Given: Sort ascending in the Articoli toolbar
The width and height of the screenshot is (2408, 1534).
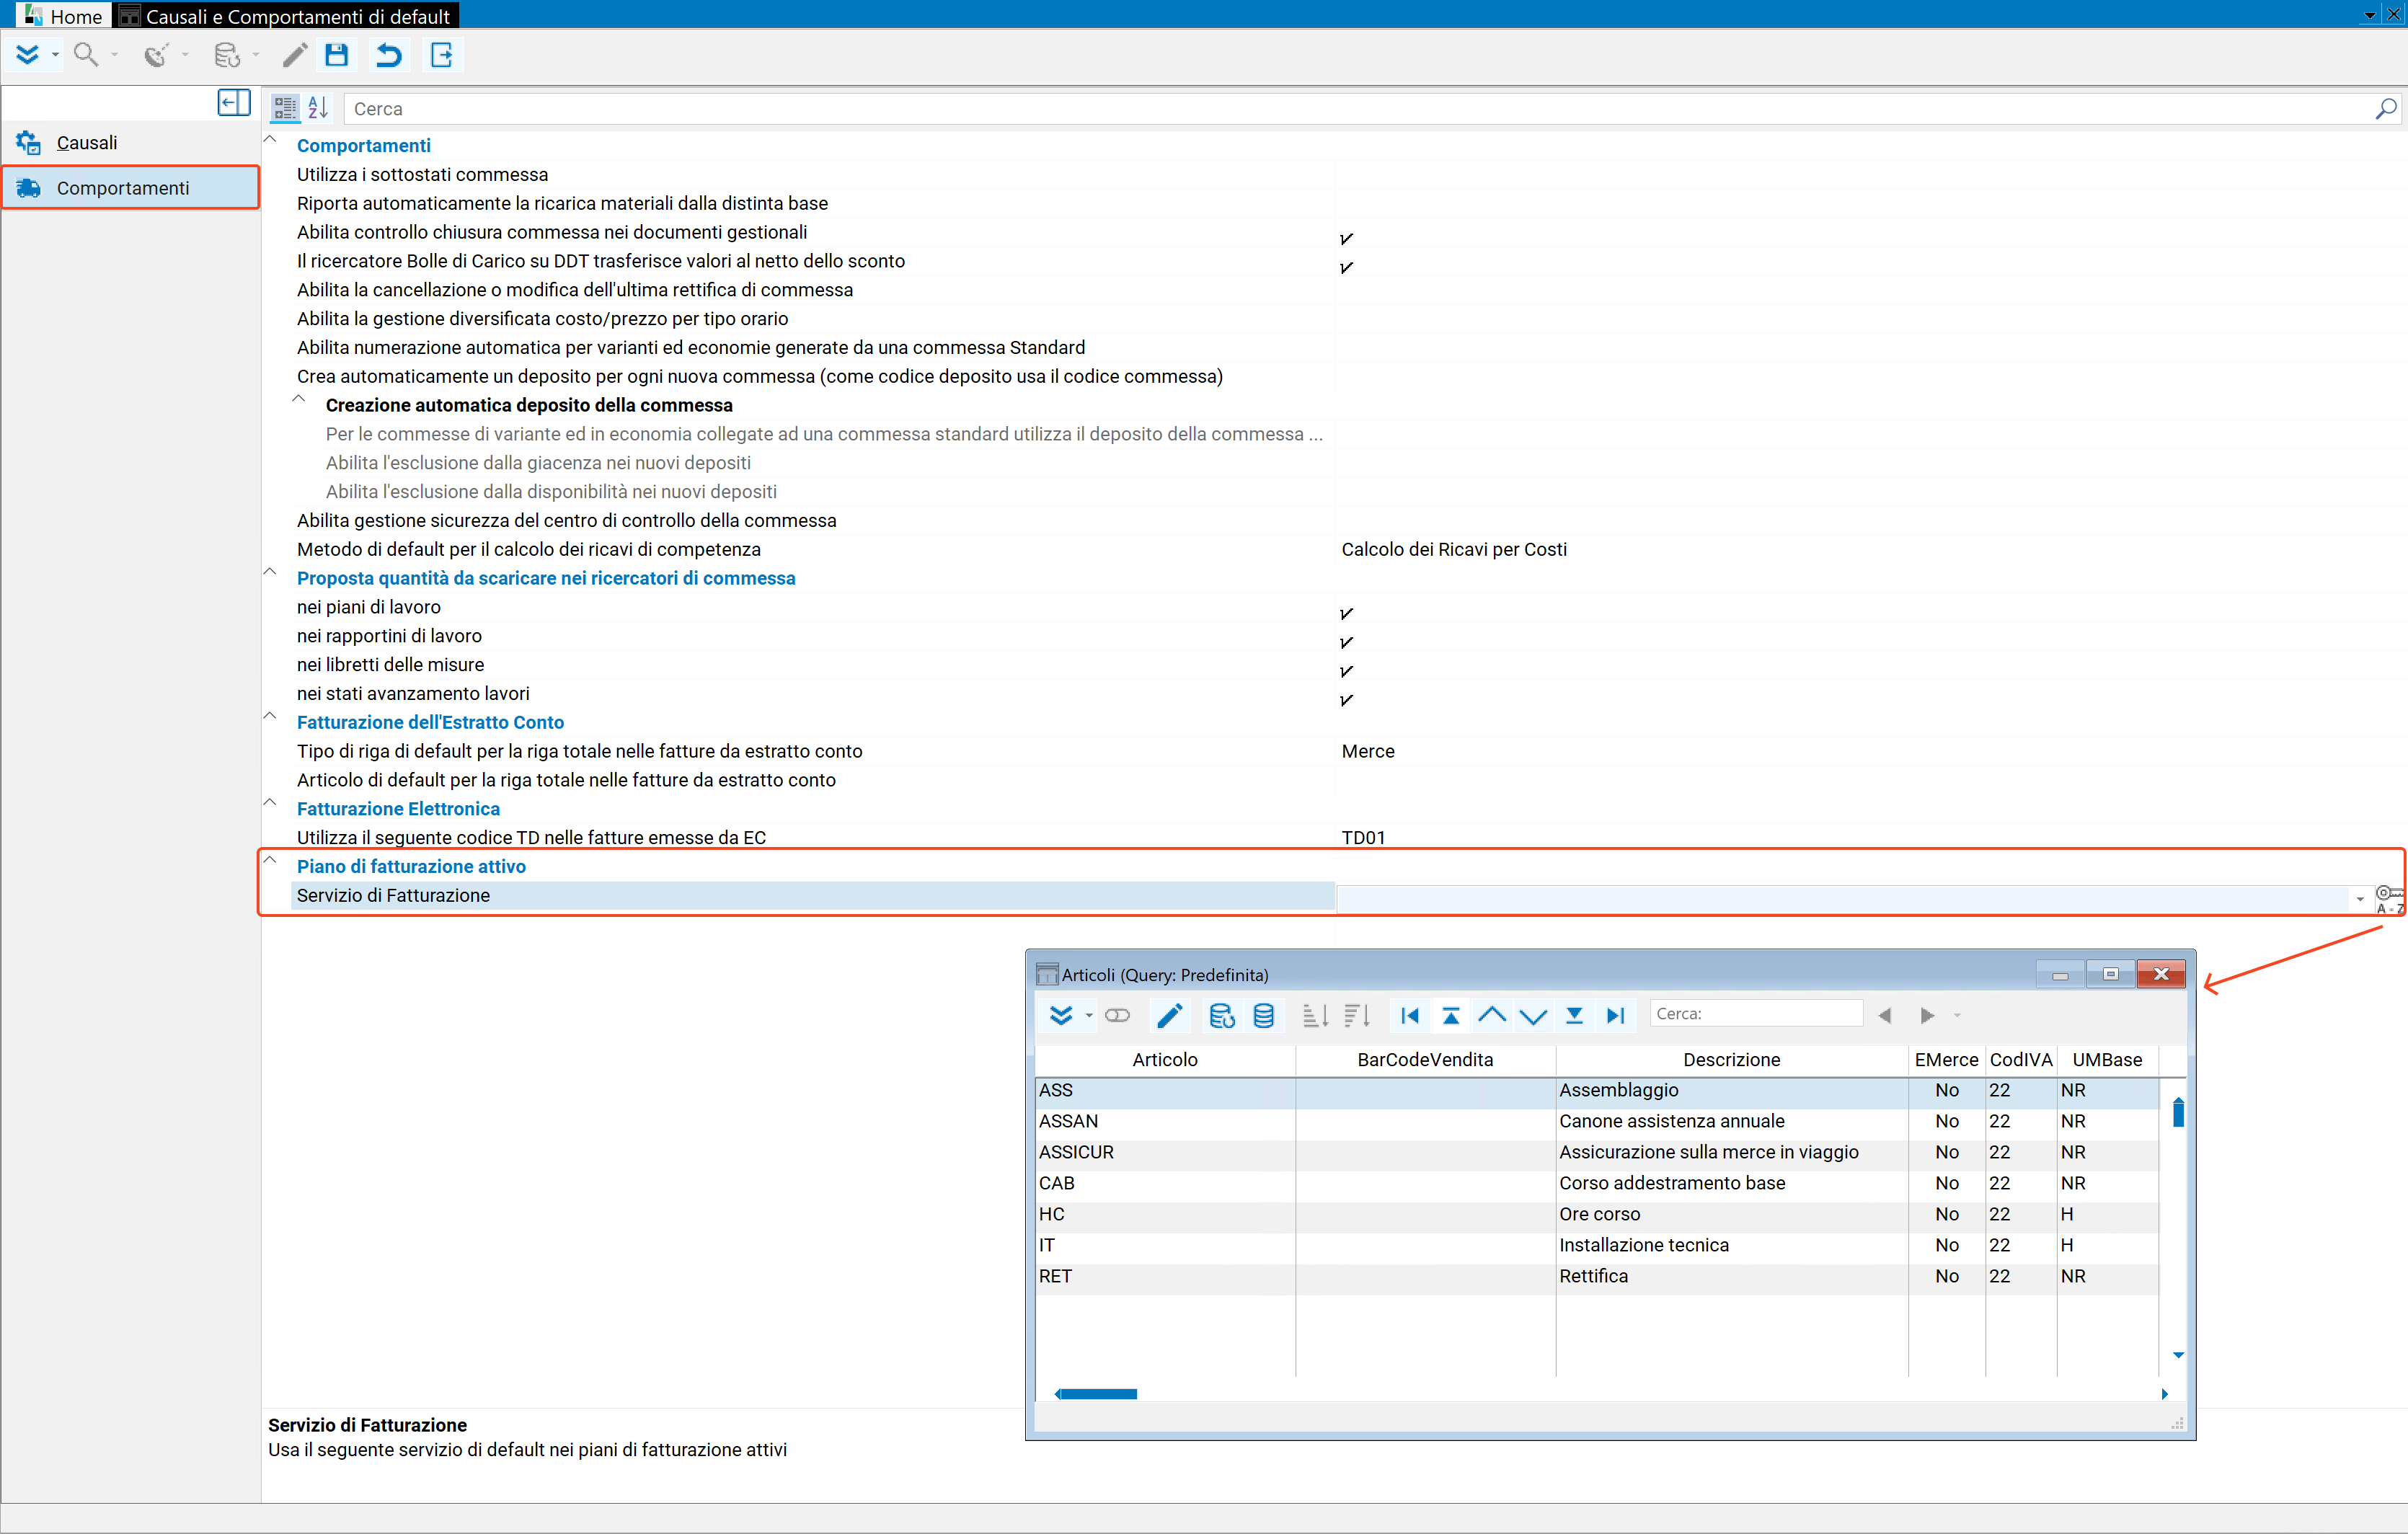Looking at the screenshot, I should coord(1315,1015).
